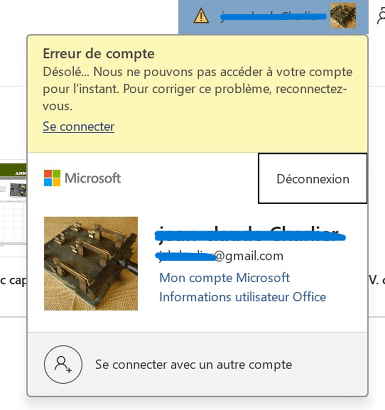Click the email address ending in @gmail.com
This screenshot has height=410, width=385.
(x=219, y=256)
